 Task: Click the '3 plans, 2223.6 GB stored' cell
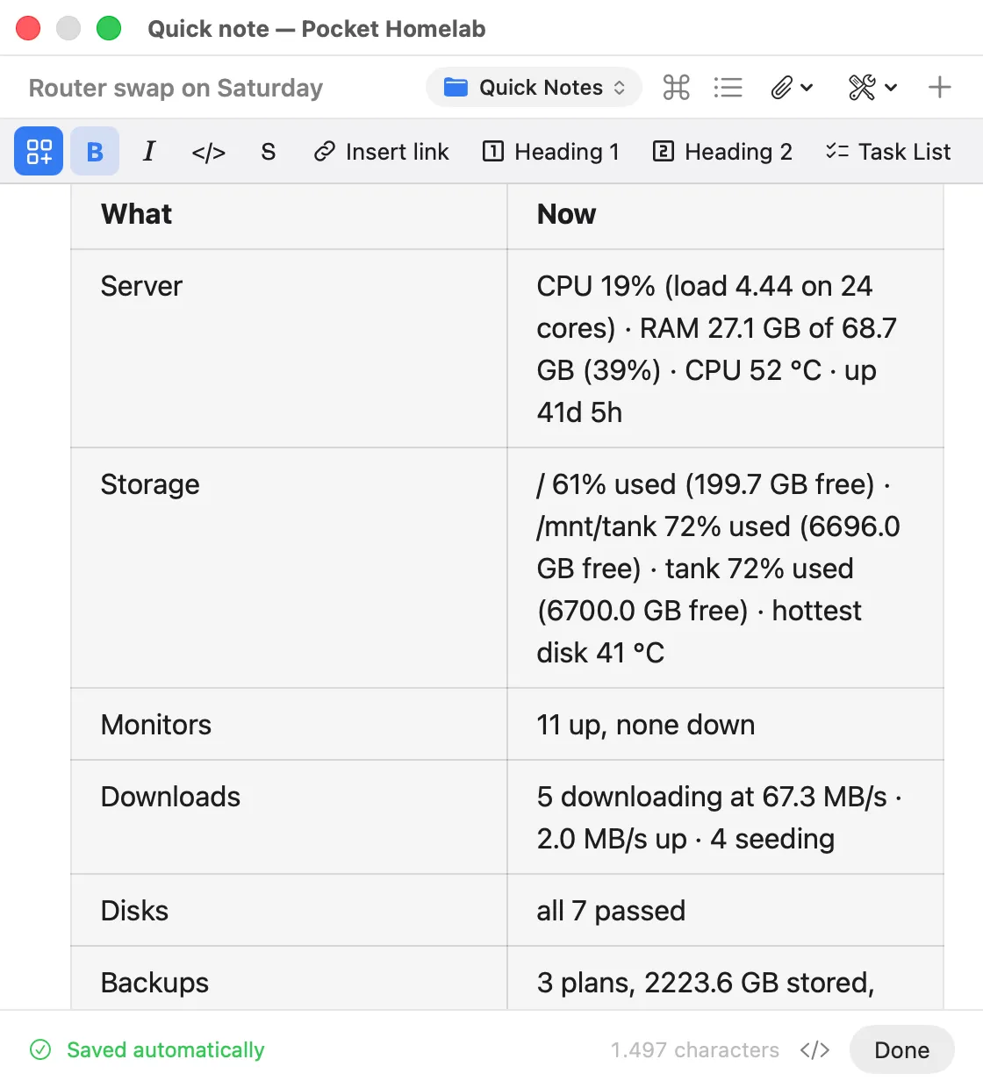725,978
